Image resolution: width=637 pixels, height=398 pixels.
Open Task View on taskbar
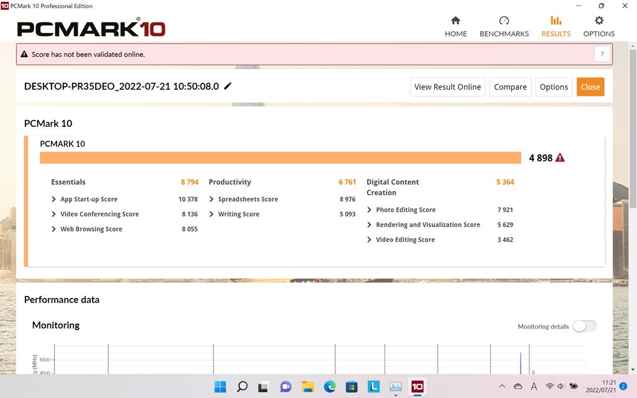(263, 387)
